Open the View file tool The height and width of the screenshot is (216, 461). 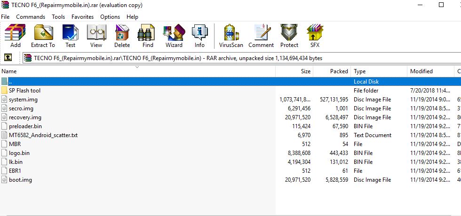tap(96, 36)
